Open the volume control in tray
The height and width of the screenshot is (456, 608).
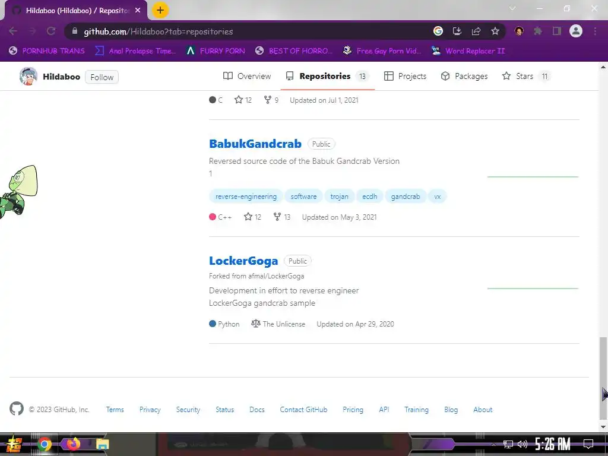pyautogui.click(x=522, y=444)
